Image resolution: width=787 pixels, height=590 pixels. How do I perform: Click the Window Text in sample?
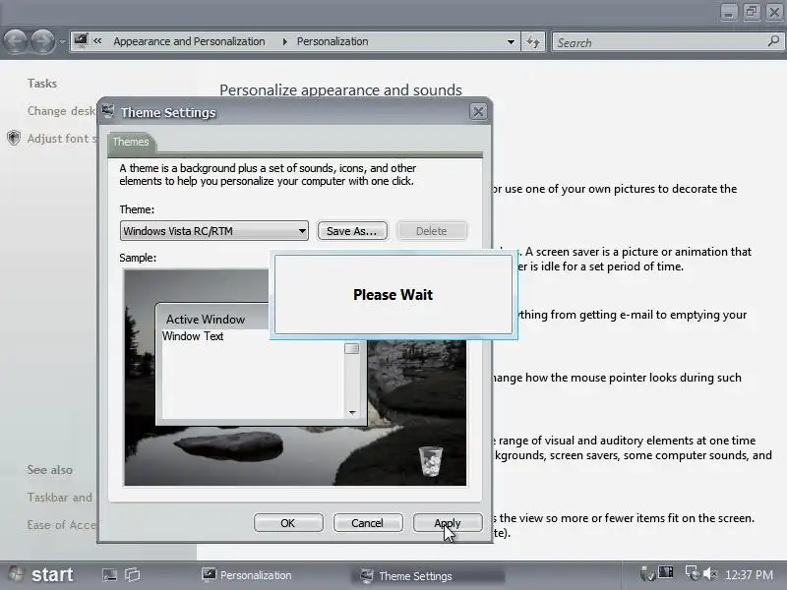pos(193,336)
